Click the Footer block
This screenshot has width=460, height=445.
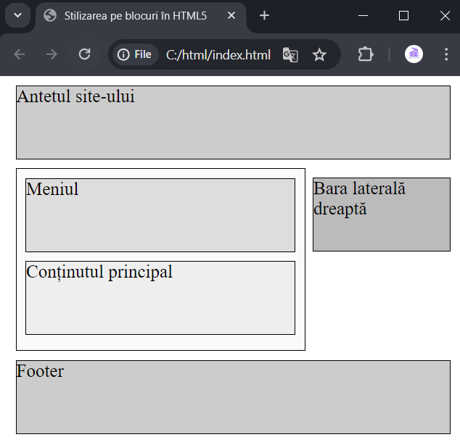point(233,397)
